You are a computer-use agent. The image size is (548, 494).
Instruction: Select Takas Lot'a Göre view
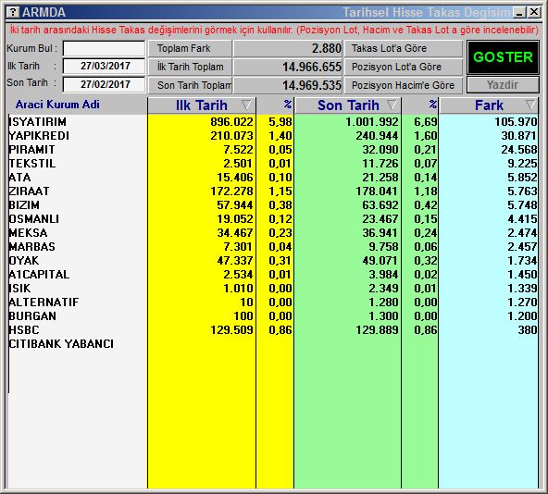coord(404,48)
